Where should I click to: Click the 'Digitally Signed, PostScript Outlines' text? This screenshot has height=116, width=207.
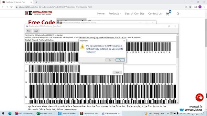39,40
